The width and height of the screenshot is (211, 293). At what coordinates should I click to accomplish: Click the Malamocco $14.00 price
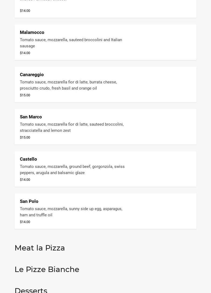point(25,53)
